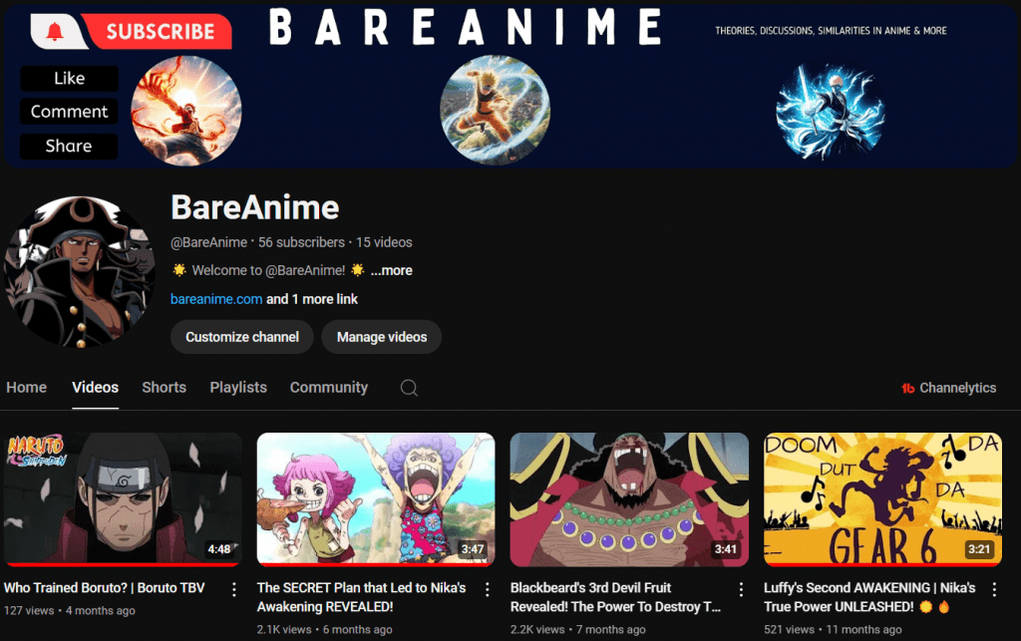Screen dimensions: 1021x641
Task: Open the Nika's Awakening REVEALED thumbnail
Action: pyautogui.click(x=376, y=499)
